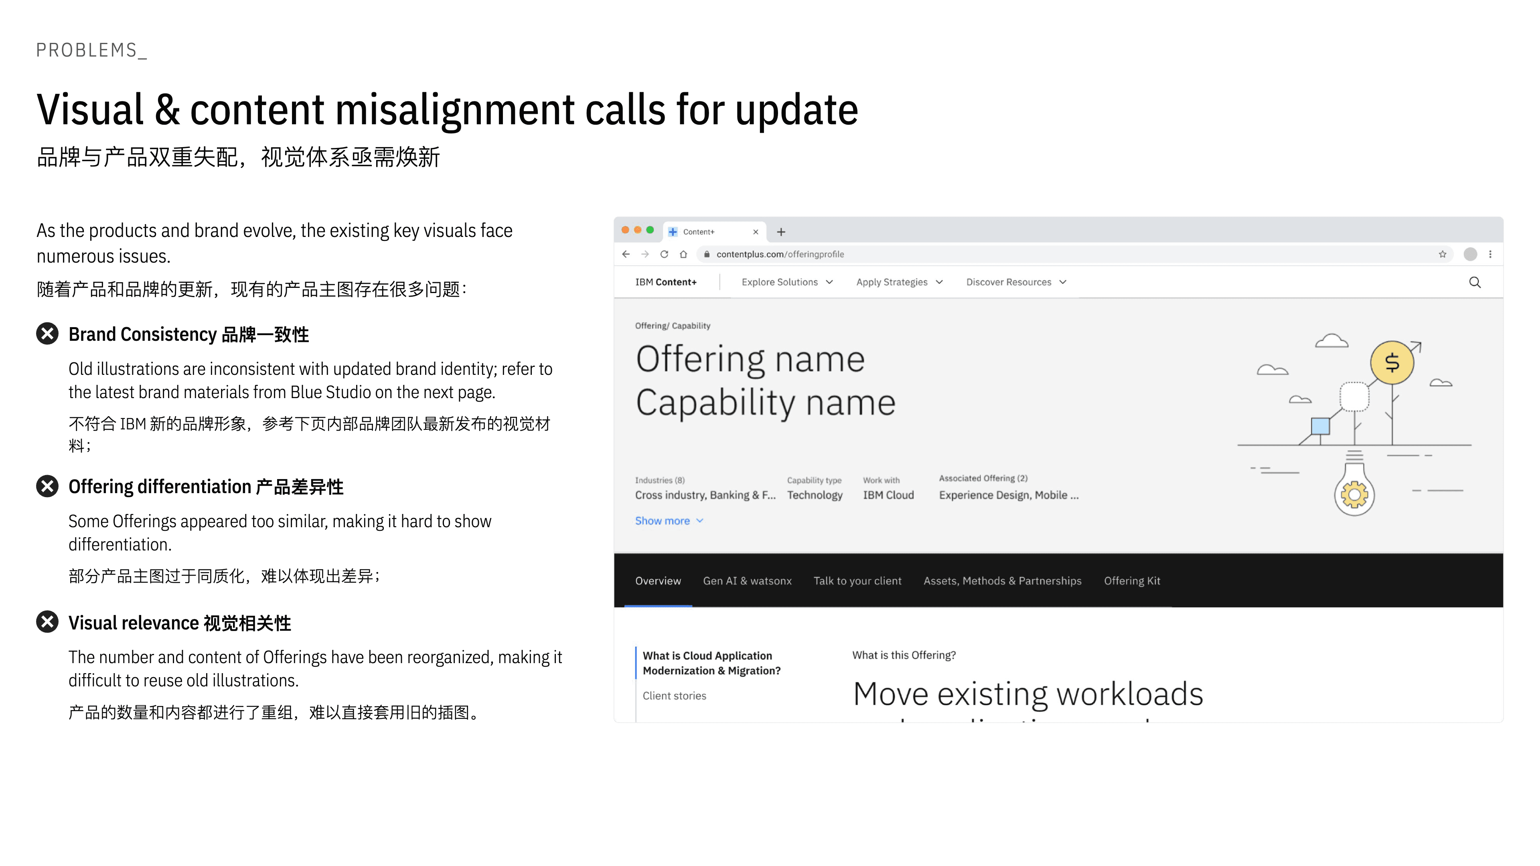Close the Content+ browser tab
Screen dimensions: 1540x866
[756, 232]
